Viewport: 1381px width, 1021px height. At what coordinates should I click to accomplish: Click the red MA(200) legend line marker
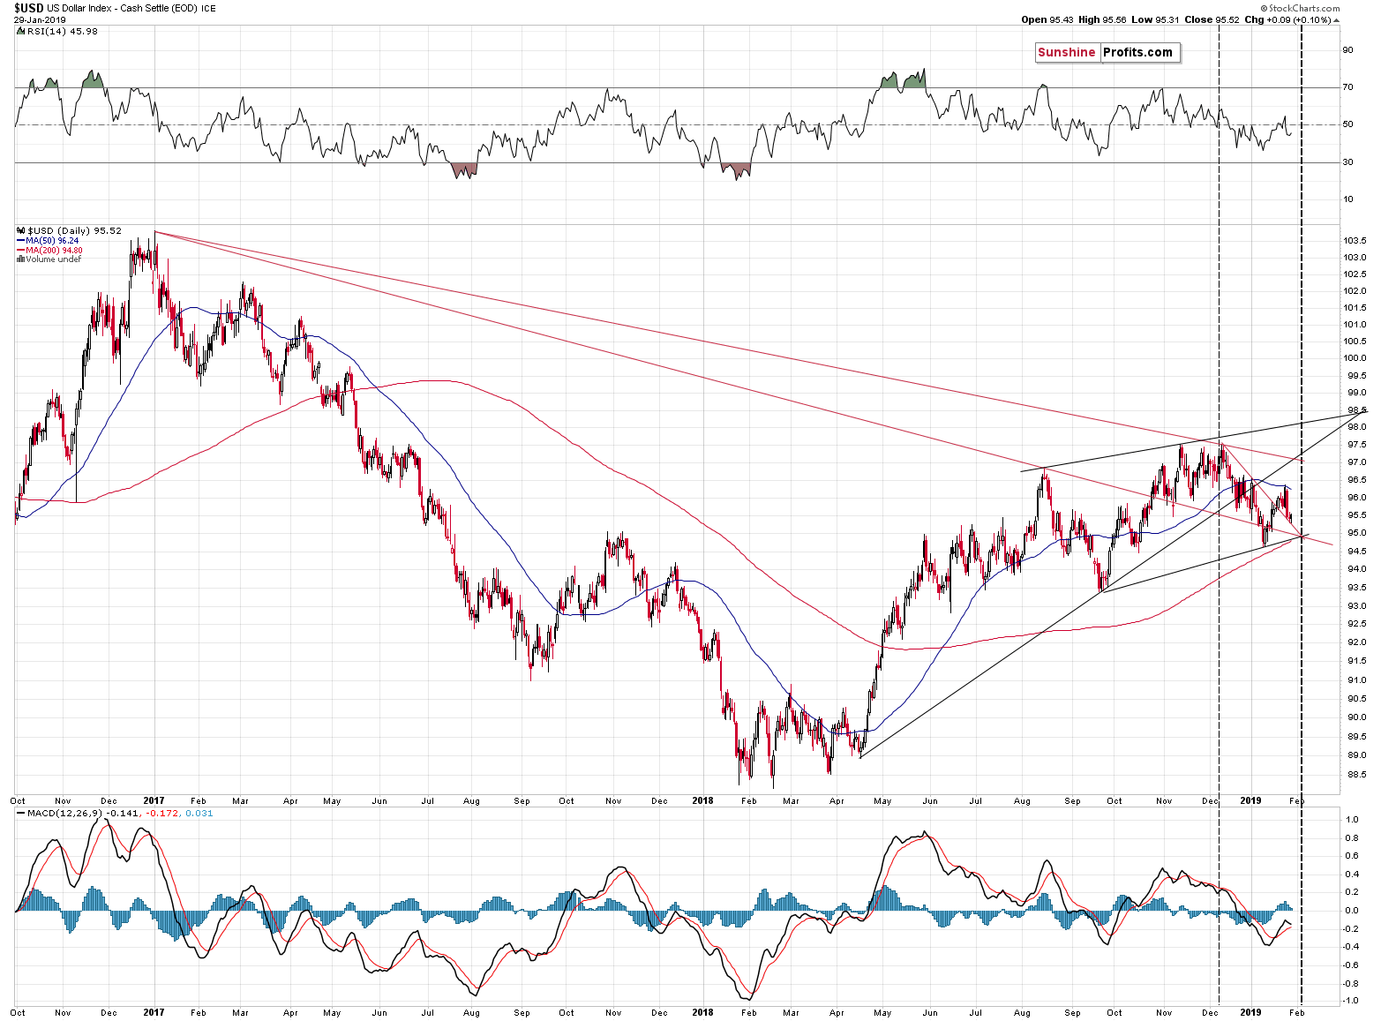pyautogui.click(x=20, y=251)
